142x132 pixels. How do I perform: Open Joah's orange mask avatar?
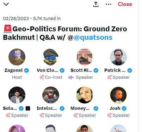pos(118,95)
